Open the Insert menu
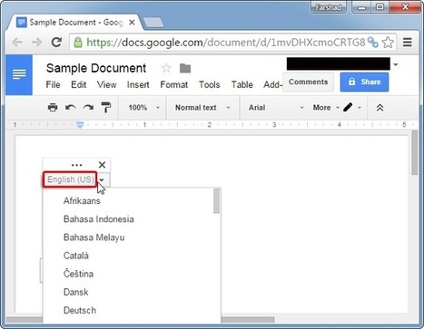This screenshot has width=424, height=329. pos(138,84)
